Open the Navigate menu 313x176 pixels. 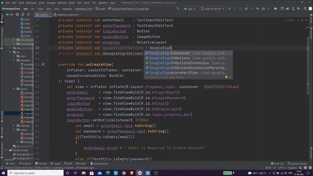coord(31,3)
